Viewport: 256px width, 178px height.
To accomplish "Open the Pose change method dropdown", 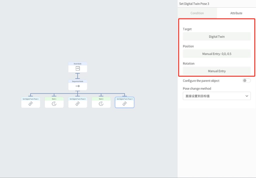I will [x=216, y=96].
